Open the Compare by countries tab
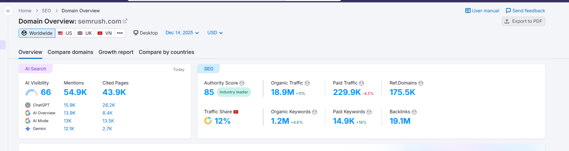Image resolution: width=569 pixels, height=151 pixels. point(167,52)
